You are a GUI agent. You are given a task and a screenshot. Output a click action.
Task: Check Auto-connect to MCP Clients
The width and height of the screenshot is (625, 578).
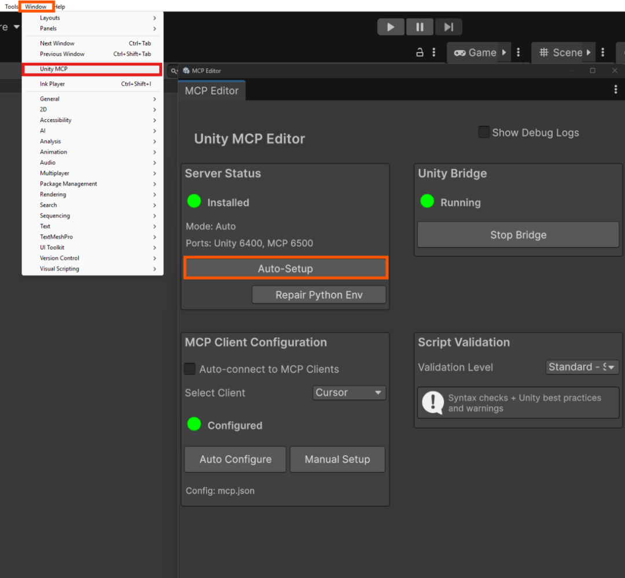pos(190,369)
